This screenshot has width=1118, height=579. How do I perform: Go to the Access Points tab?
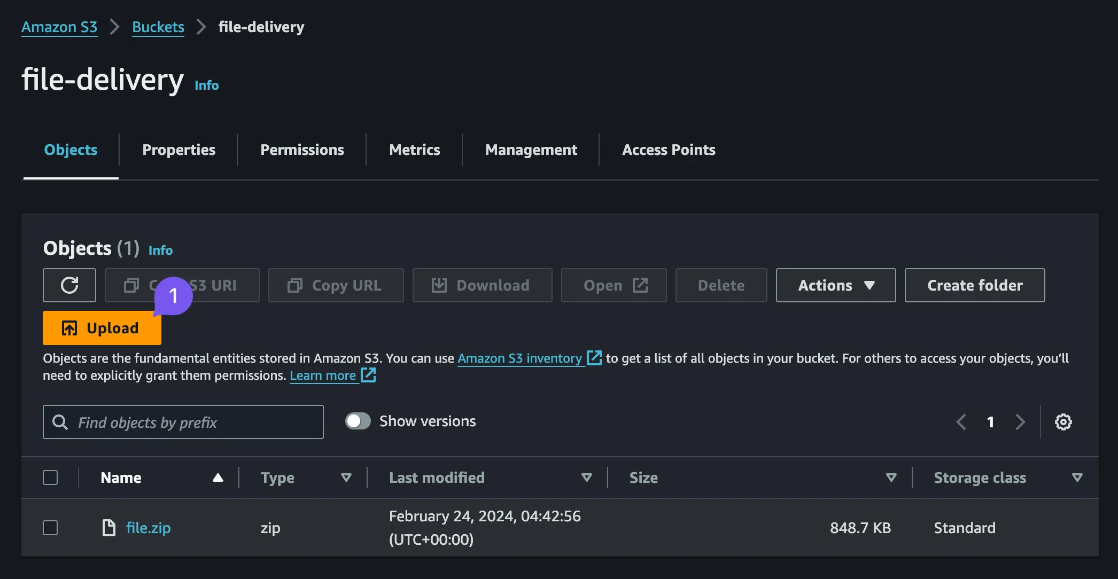[x=669, y=150]
